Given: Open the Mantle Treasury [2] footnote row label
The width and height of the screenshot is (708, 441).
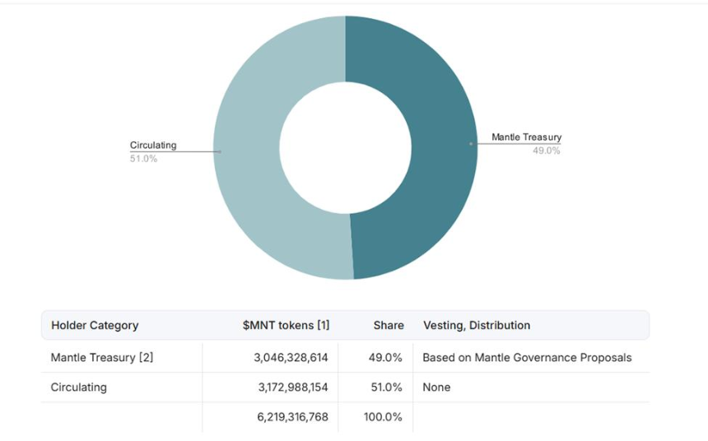Looking at the screenshot, I should point(102,358).
